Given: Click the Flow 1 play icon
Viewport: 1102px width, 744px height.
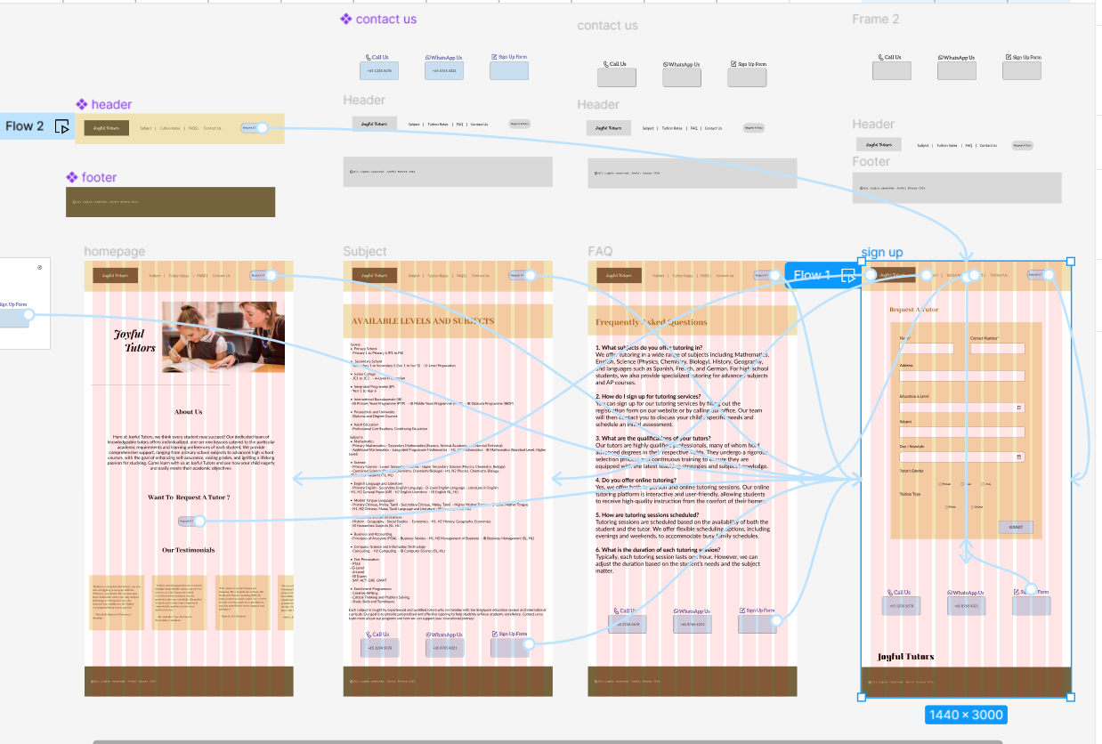Looking at the screenshot, I should click(848, 276).
